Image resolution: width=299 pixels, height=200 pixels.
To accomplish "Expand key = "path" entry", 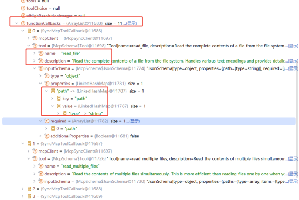I will coord(52,99).
